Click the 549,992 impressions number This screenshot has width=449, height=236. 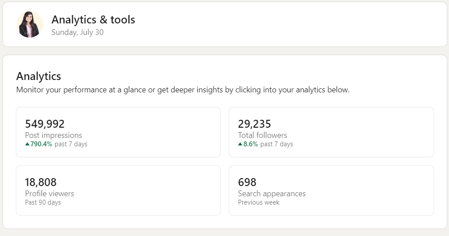click(x=45, y=124)
